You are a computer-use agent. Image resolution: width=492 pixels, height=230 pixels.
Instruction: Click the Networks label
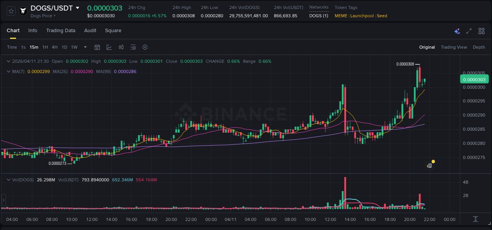point(319,7)
